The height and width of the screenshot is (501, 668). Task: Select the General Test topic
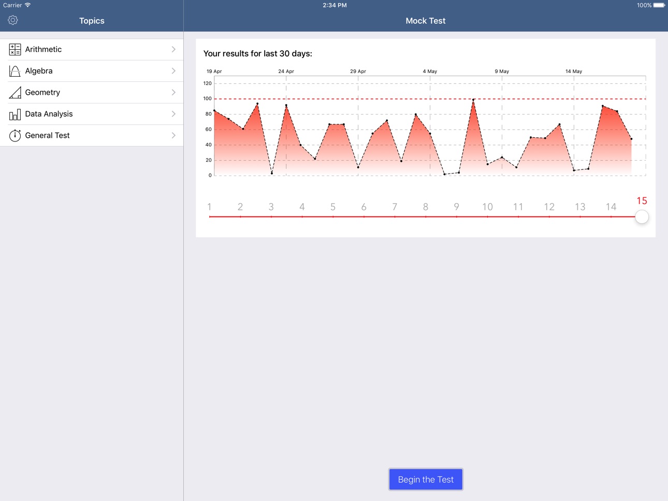tap(92, 135)
